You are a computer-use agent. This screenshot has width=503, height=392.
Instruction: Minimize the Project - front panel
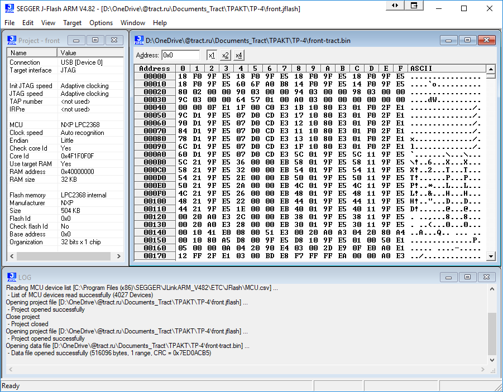coord(76,40)
